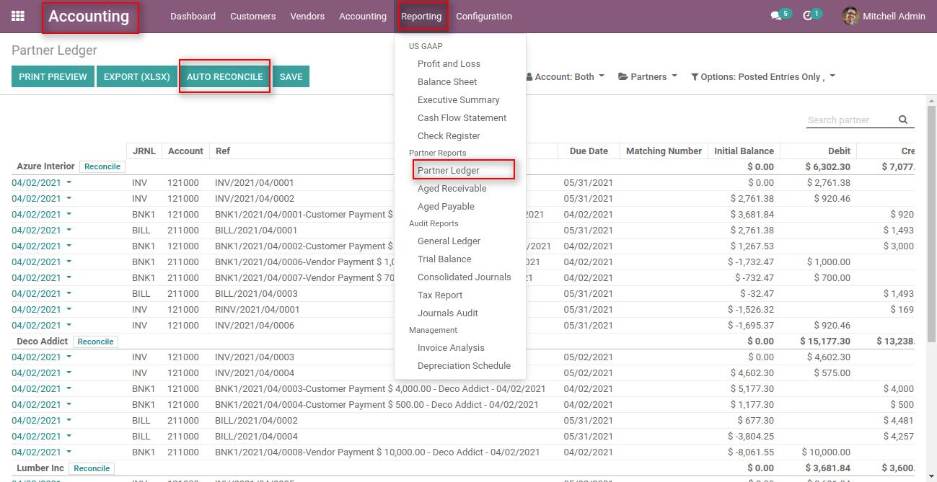Select Tax Report entry
Image resolution: width=937 pixels, height=482 pixels.
[440, 295]
